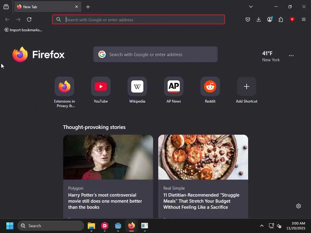Open the hamburger application menu
The height and width of the screenshot is (233, 311).
tap(304, 19)
